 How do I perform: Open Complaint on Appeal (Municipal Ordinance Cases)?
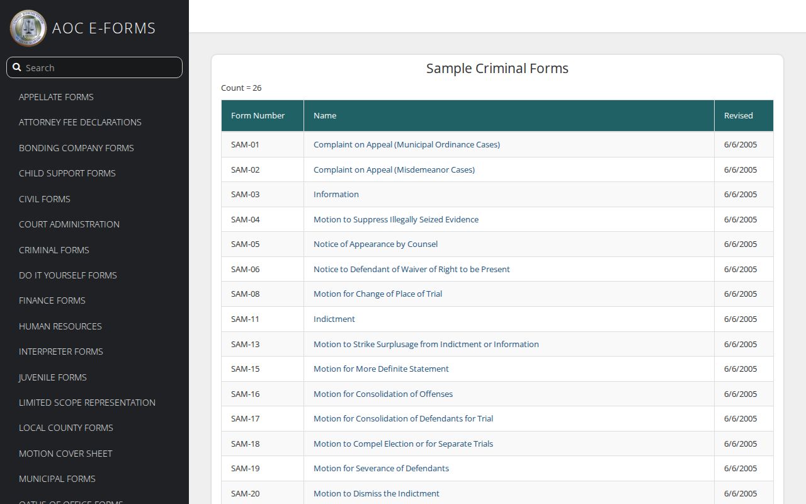tap(407, 144)
